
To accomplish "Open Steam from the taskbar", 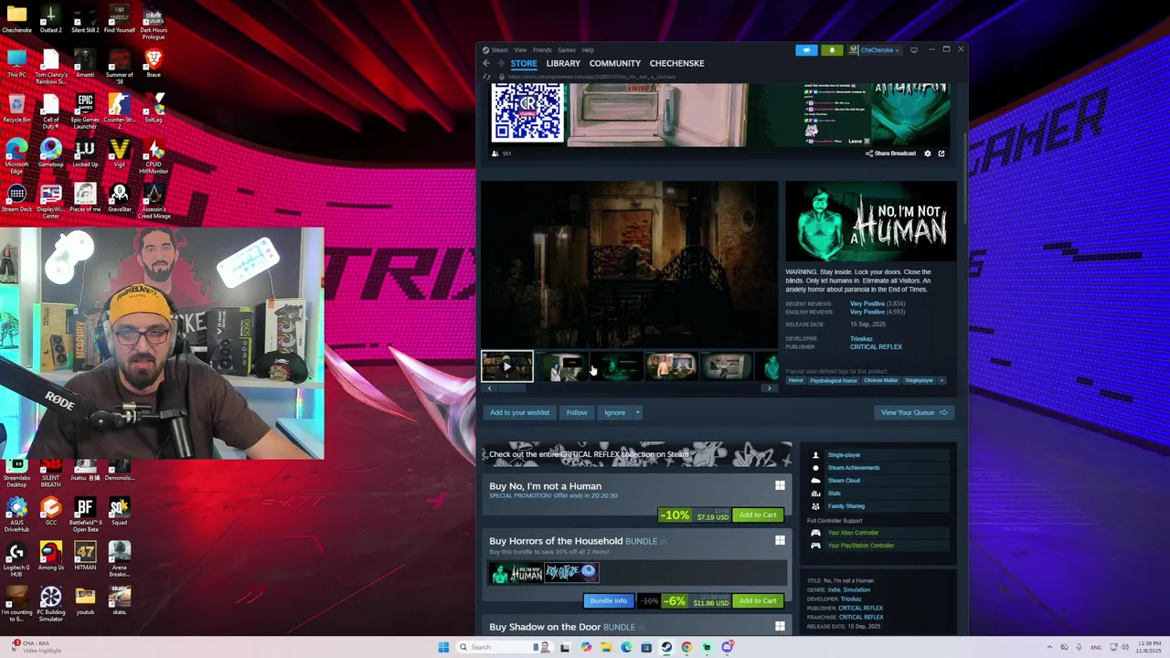I will (x=666, y=647).
